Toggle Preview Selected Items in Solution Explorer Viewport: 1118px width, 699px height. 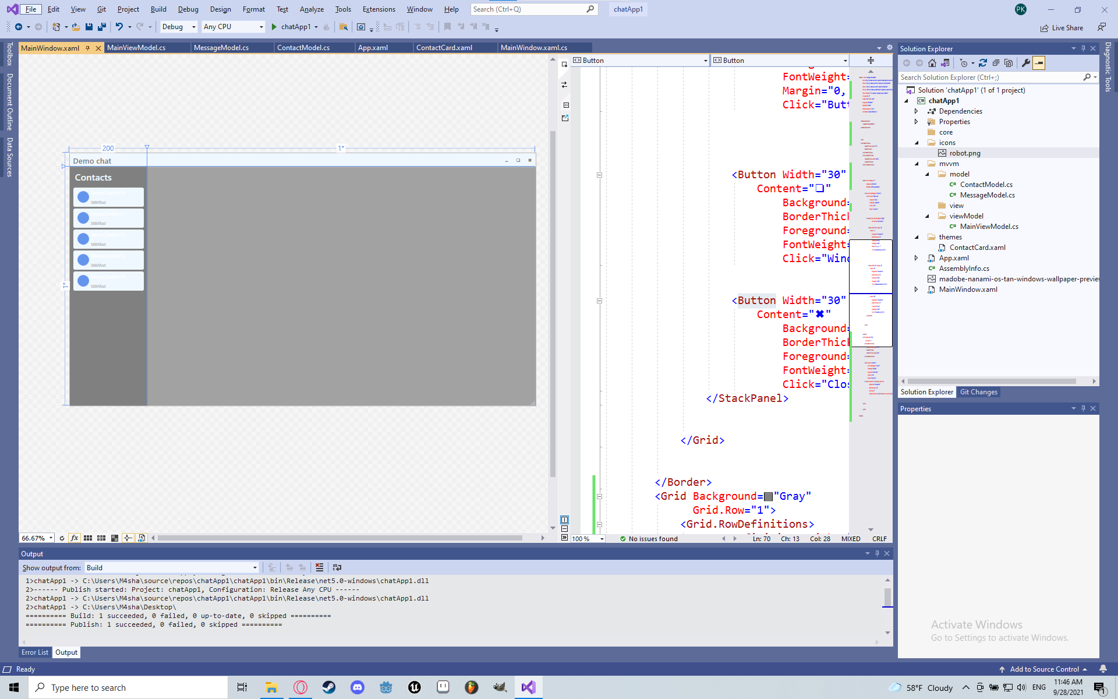pos(1039,63)
